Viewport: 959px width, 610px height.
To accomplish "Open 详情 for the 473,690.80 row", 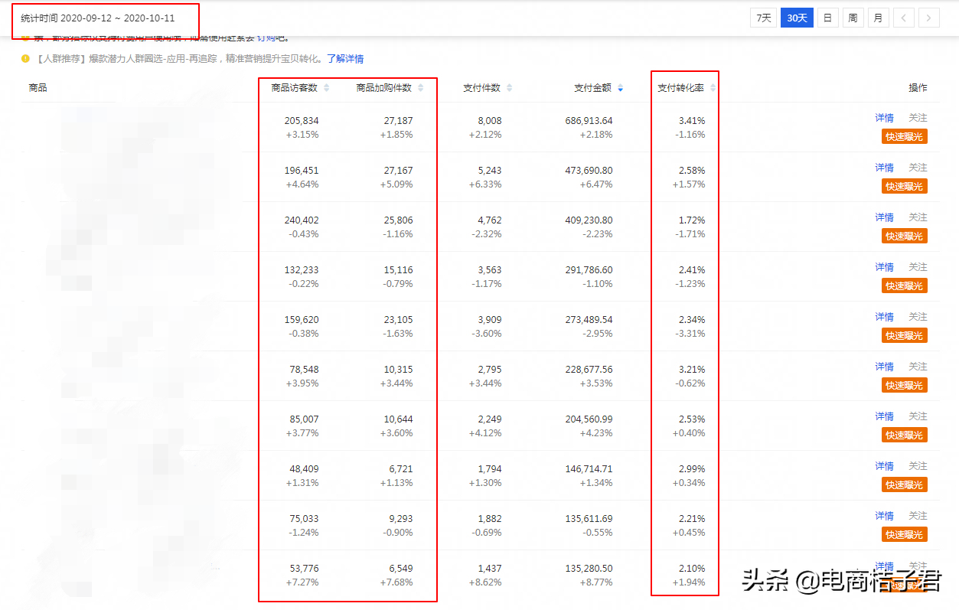I will tap(885, 168).
